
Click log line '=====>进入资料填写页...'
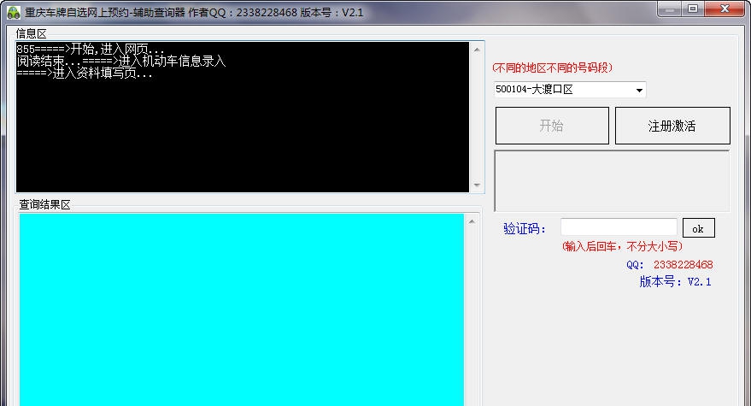(x=85, y=73)
